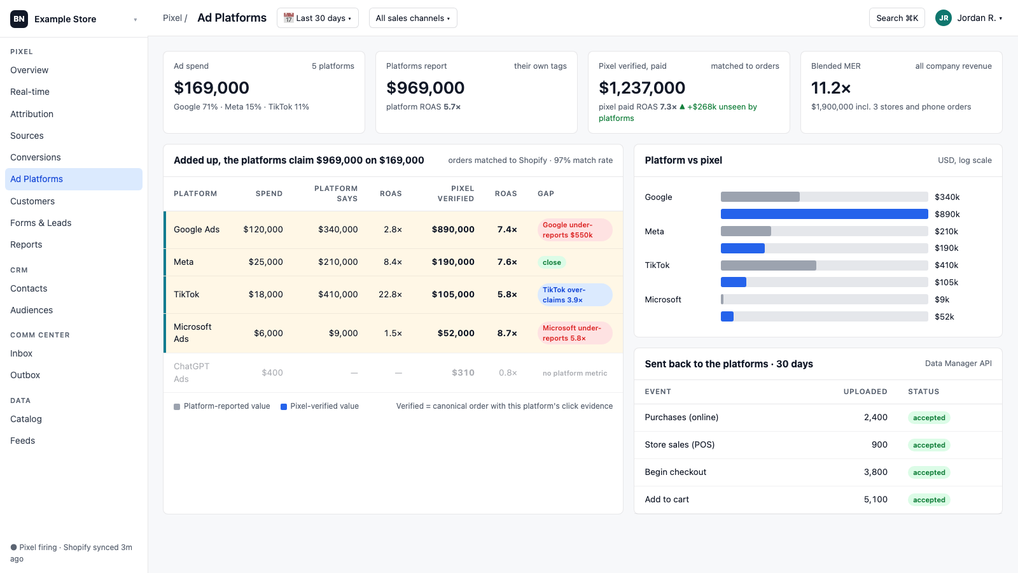Navigate to Real-time in the sidebar
1018x573 pixels.
(74, 92)
